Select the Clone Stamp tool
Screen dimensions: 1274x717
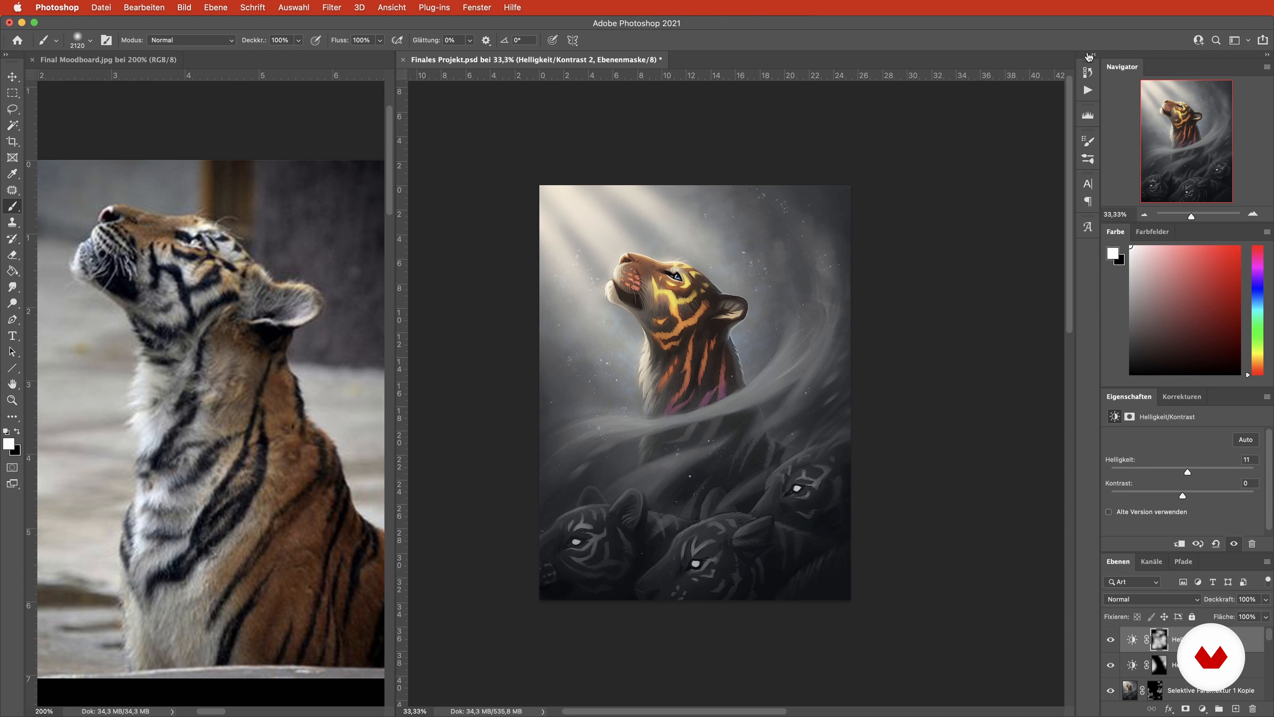(12, 222)
